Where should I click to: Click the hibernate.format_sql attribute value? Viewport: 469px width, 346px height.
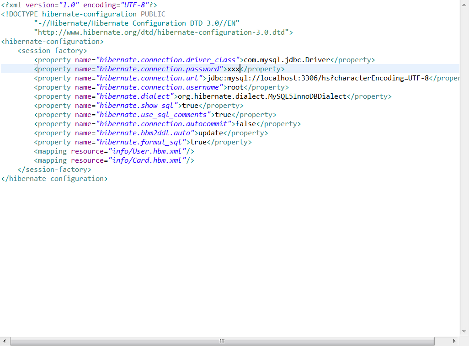click(x=141, y=142)
